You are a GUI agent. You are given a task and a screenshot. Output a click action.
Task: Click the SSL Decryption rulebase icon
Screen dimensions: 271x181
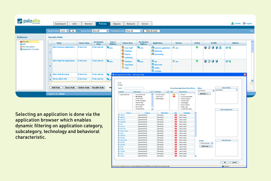(21, 47)
